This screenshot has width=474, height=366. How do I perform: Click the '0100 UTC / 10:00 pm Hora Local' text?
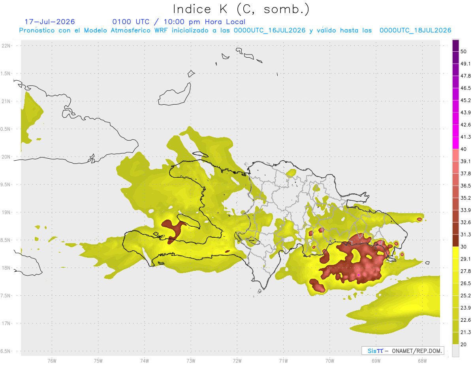coord(179,22)
